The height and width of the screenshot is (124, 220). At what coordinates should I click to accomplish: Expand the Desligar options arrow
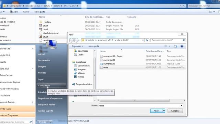51,122
